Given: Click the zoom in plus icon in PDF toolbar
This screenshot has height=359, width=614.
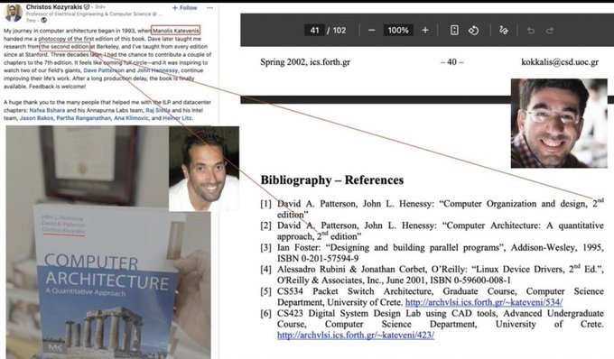Looking at the screenshot, I should tap(425, 31).
